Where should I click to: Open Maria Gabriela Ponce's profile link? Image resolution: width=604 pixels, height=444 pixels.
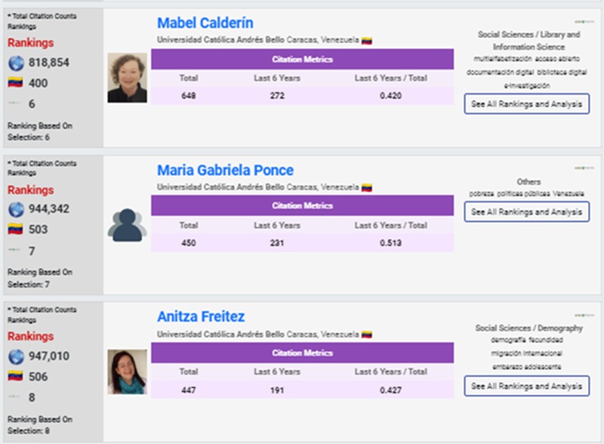coord(225,170)
